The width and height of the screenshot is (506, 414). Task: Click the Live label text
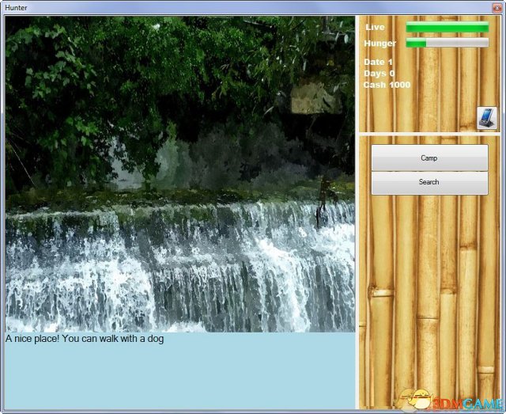[375, 28]
